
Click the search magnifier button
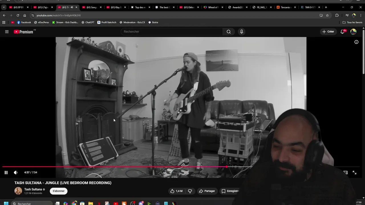tap(229, 32)
